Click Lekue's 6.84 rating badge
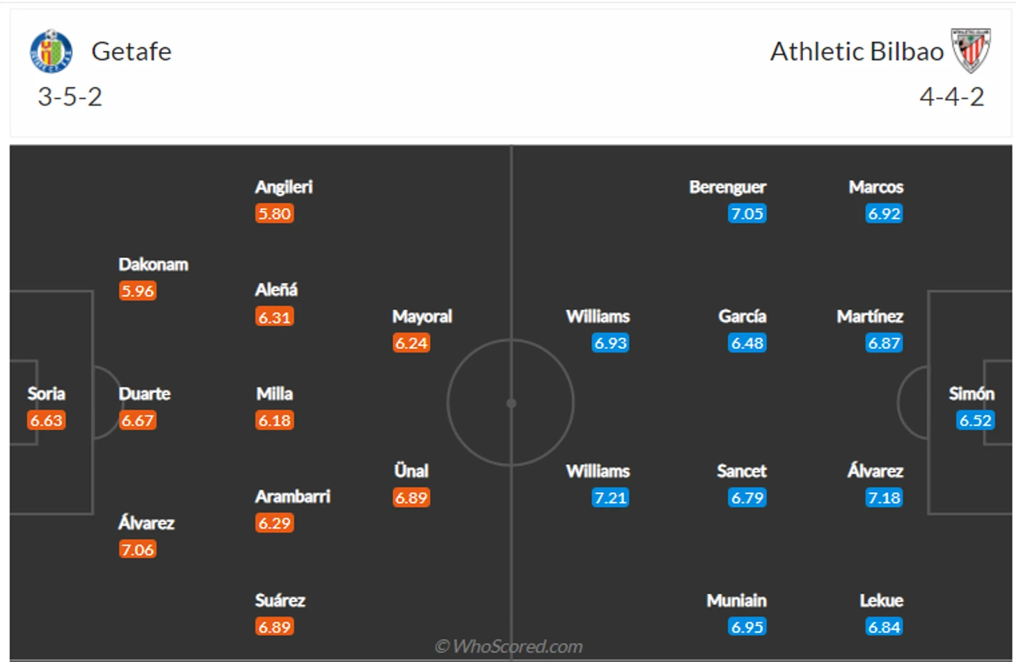 tap(884, 627)
